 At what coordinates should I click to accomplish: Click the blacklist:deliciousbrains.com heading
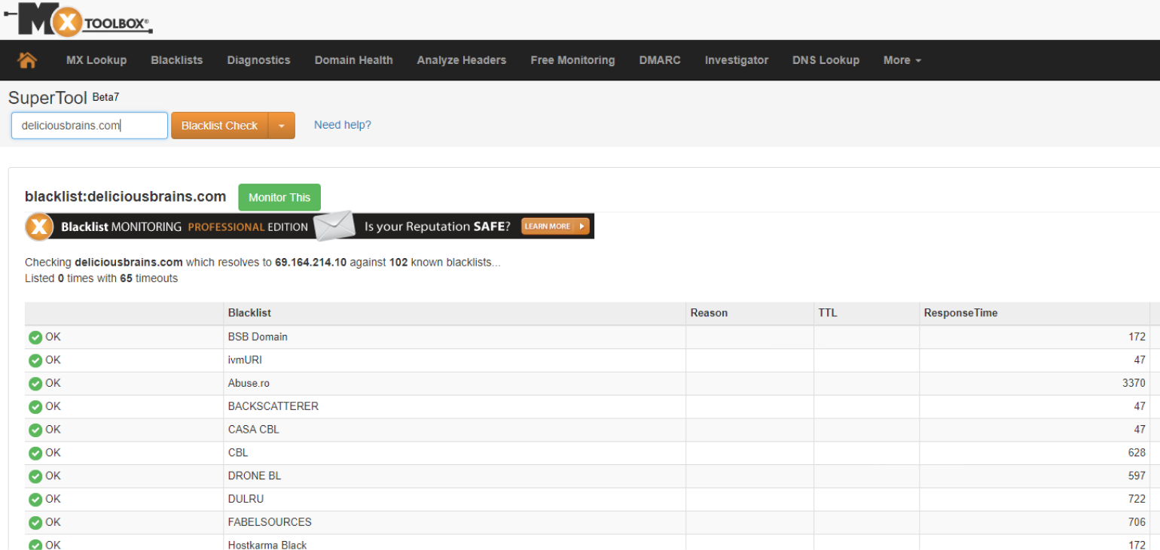tap(126, 196)
